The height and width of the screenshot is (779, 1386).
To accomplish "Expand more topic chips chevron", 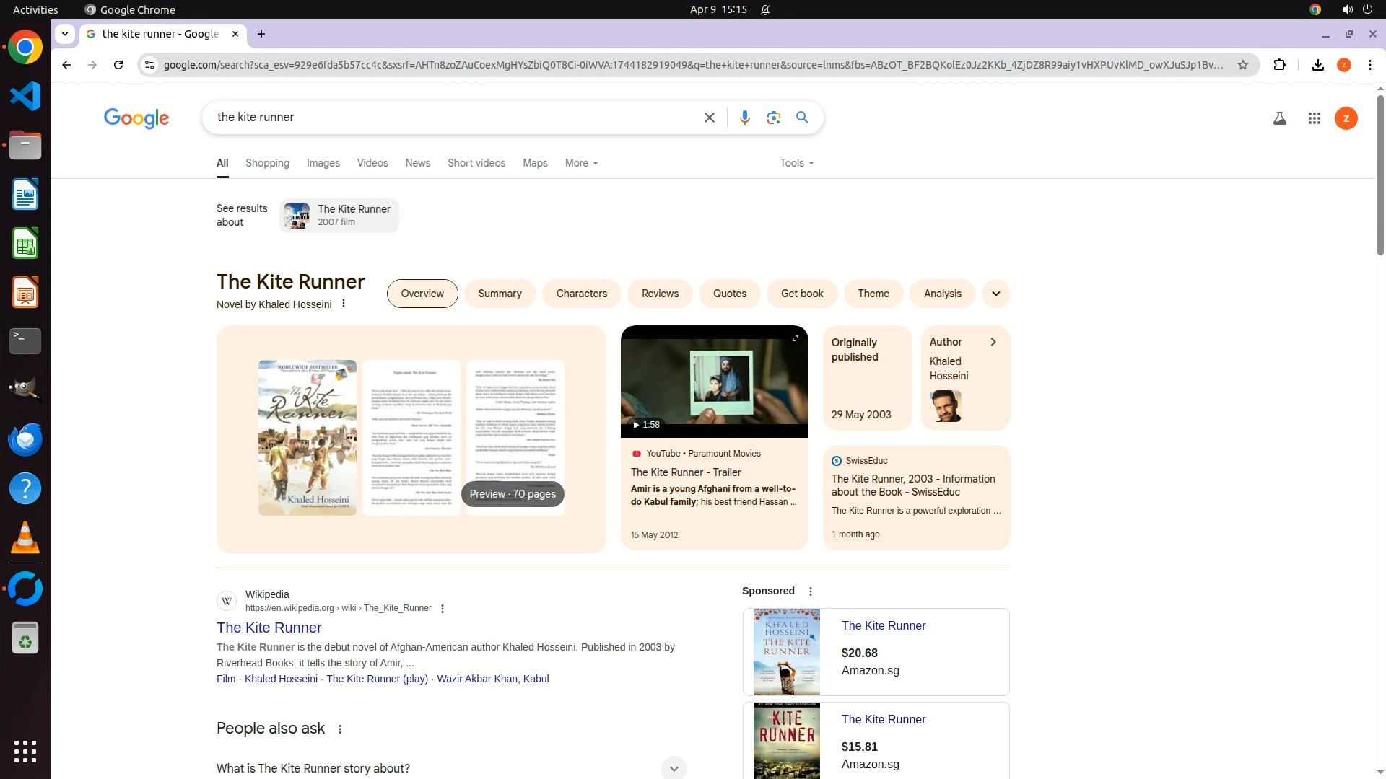I will click(x=995, y=294).
